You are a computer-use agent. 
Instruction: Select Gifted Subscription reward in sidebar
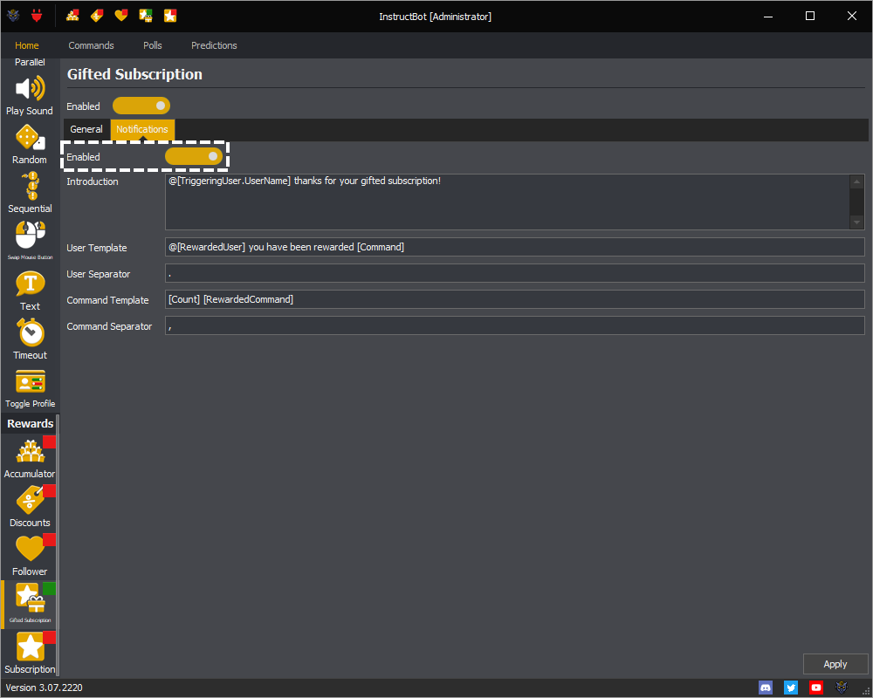pyautogui.click(x=30, y=605)
